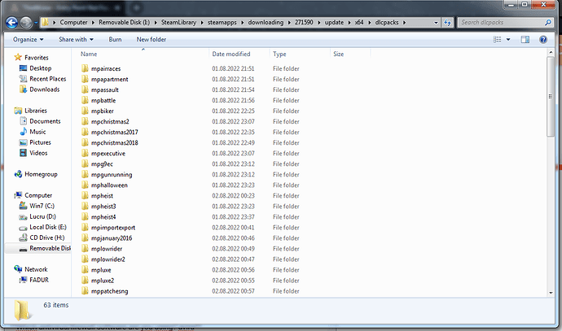Select the mppatchesng folder
Viewport: 562px width, 331px height.
point(109,291)
